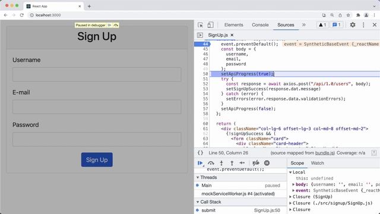Viewport: 380px width, 214px height.
Task: Select the mockServiceWorker.js thread
Action: pyautogui.click(x=240, y=194)
